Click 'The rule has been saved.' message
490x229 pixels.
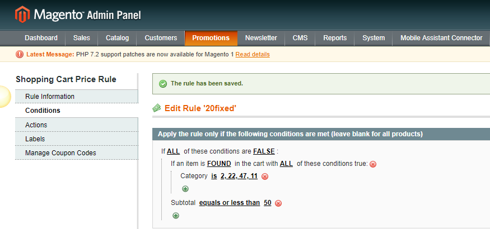pos(207,83)
